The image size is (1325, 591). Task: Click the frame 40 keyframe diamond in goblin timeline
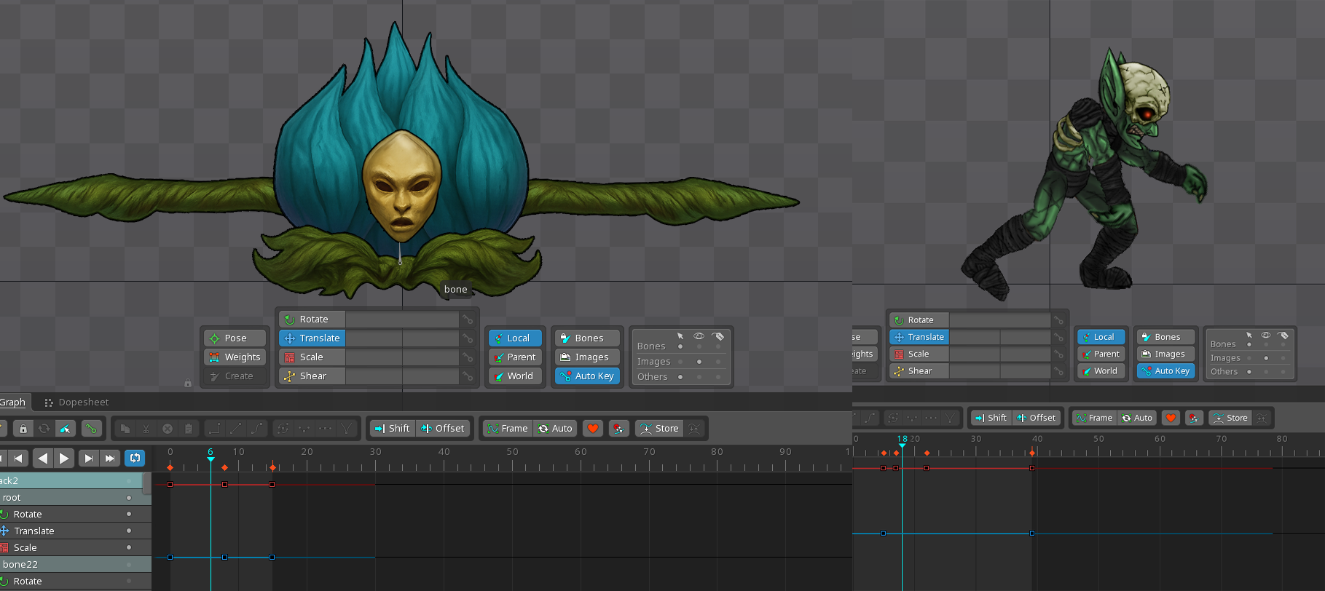[x=1032, y=453]
